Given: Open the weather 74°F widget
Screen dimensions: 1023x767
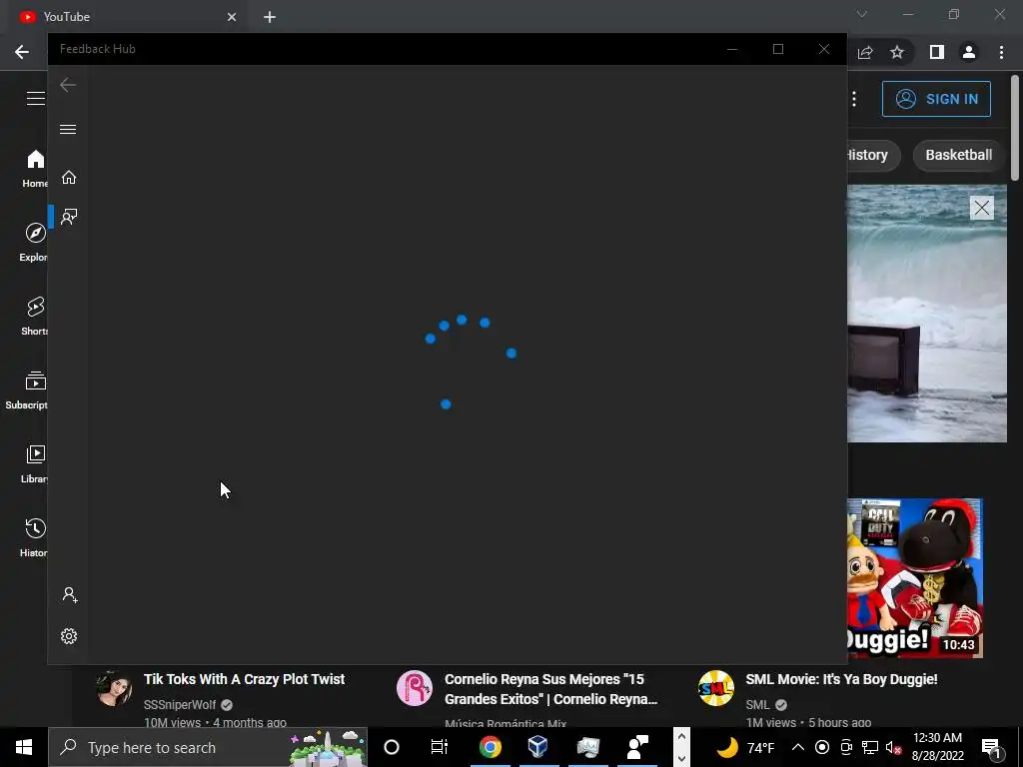Looking at the screenshot, I should (745, 747).
